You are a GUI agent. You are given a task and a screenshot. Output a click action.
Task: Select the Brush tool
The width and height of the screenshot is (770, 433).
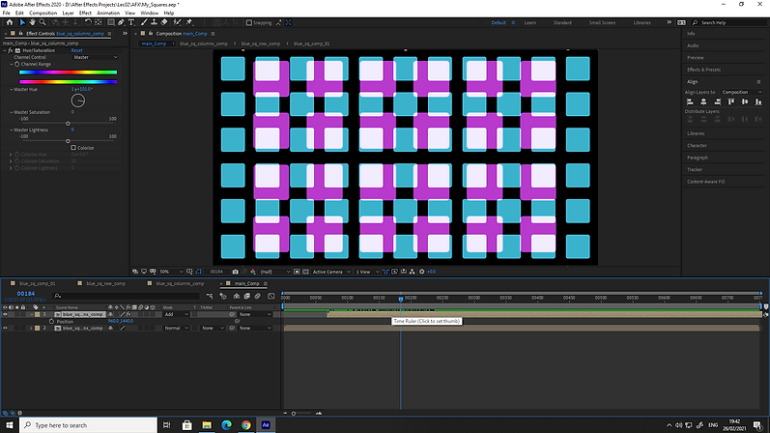(x=144, y=22)
